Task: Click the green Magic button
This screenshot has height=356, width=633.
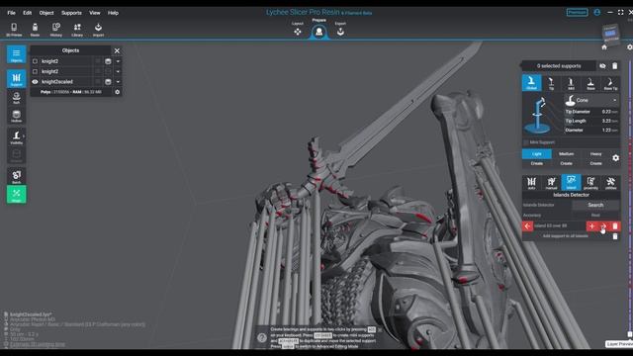Action: click(x=17, y=195)
